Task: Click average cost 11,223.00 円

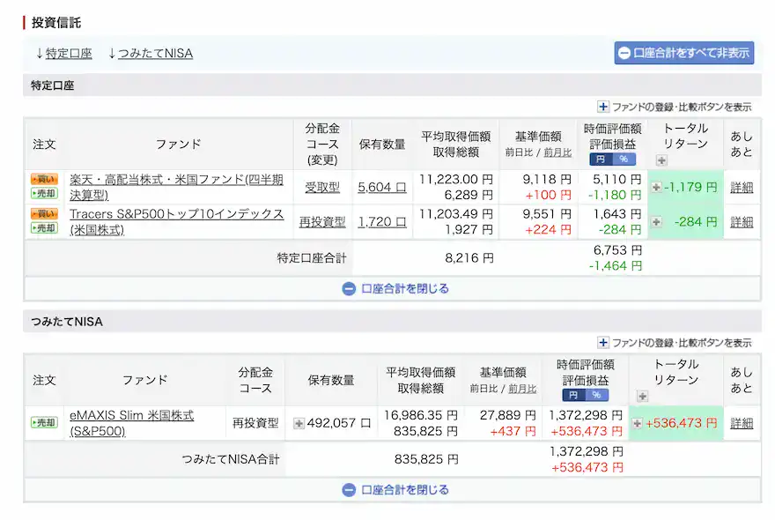Action: tap(455, 179)
